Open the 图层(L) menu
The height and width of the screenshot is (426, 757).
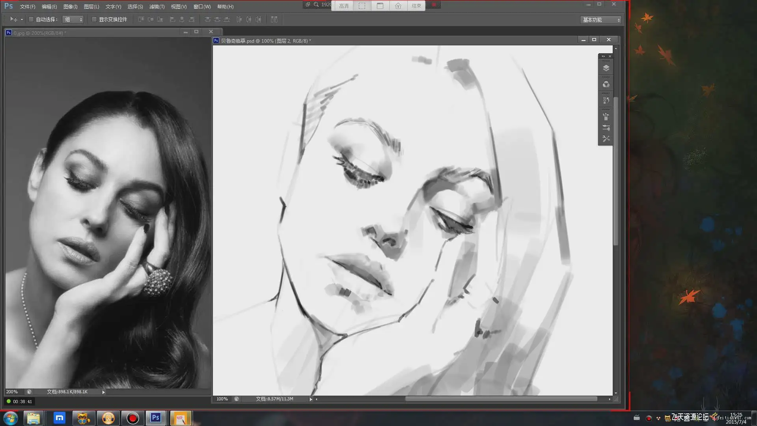(x=91, y=7)
